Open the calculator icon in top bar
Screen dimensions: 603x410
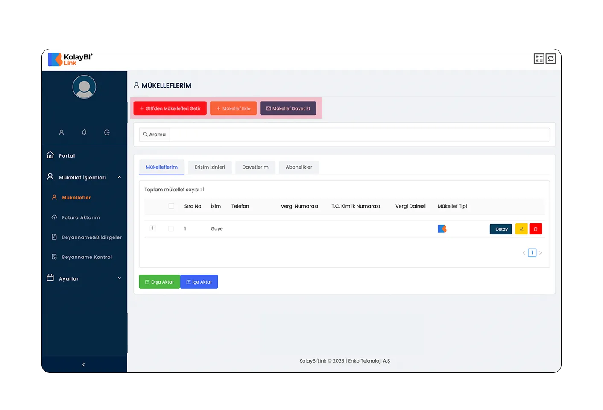(x=539, y=59)
